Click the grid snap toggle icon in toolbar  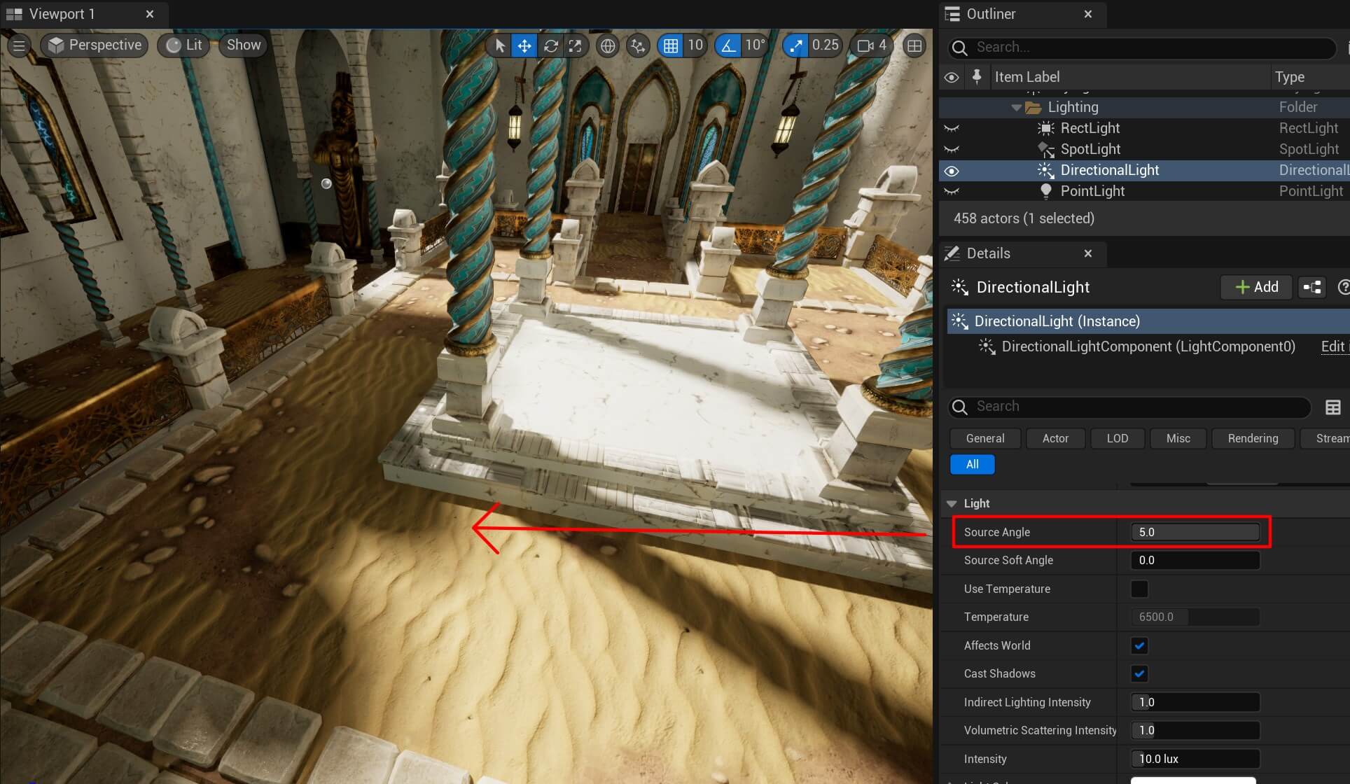tap(671, 45)
